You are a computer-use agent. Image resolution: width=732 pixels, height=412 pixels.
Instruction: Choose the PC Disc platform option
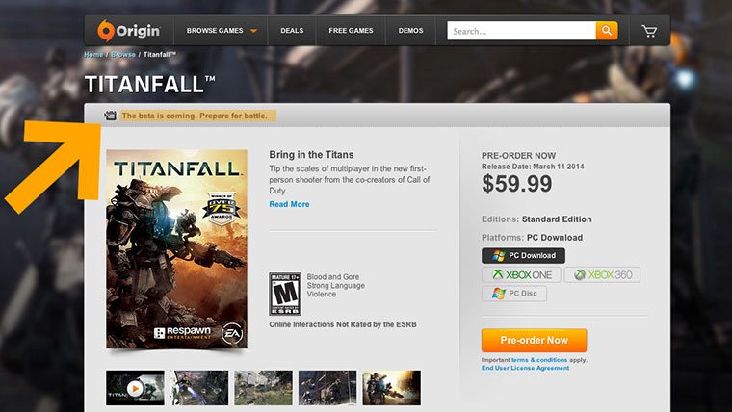click(x=514, y=294)
